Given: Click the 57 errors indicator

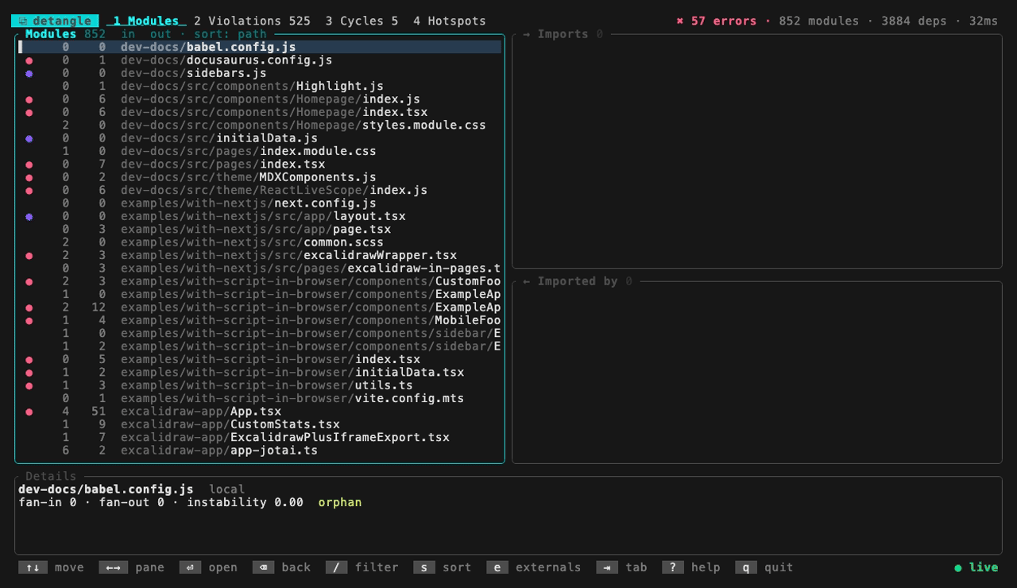Looking at the screenshot, I should 716,21.
